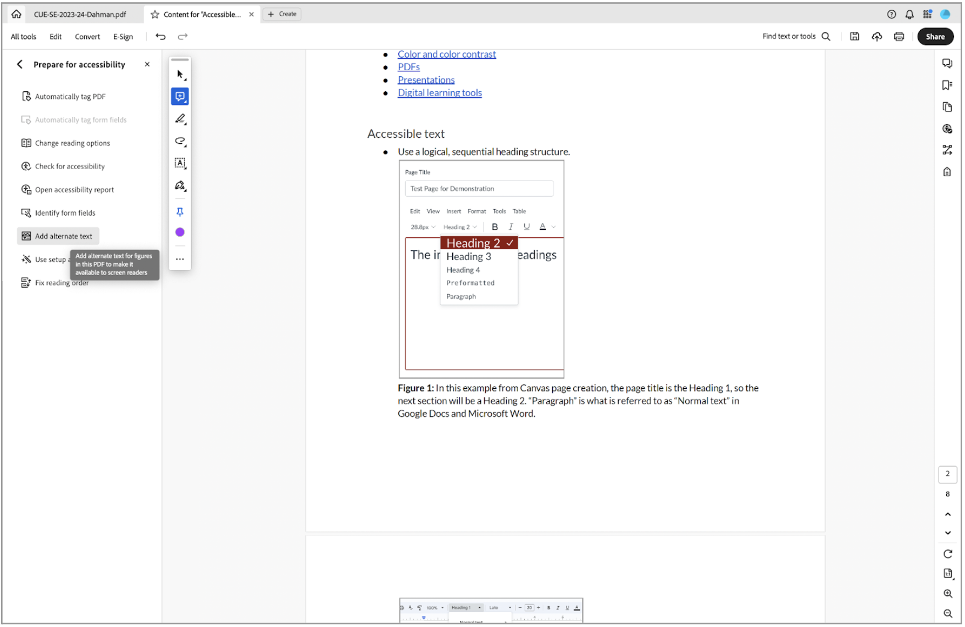Screen dimensions: 965x627
Task: Open the Color and color contrast link
Action: click(446, 54)
